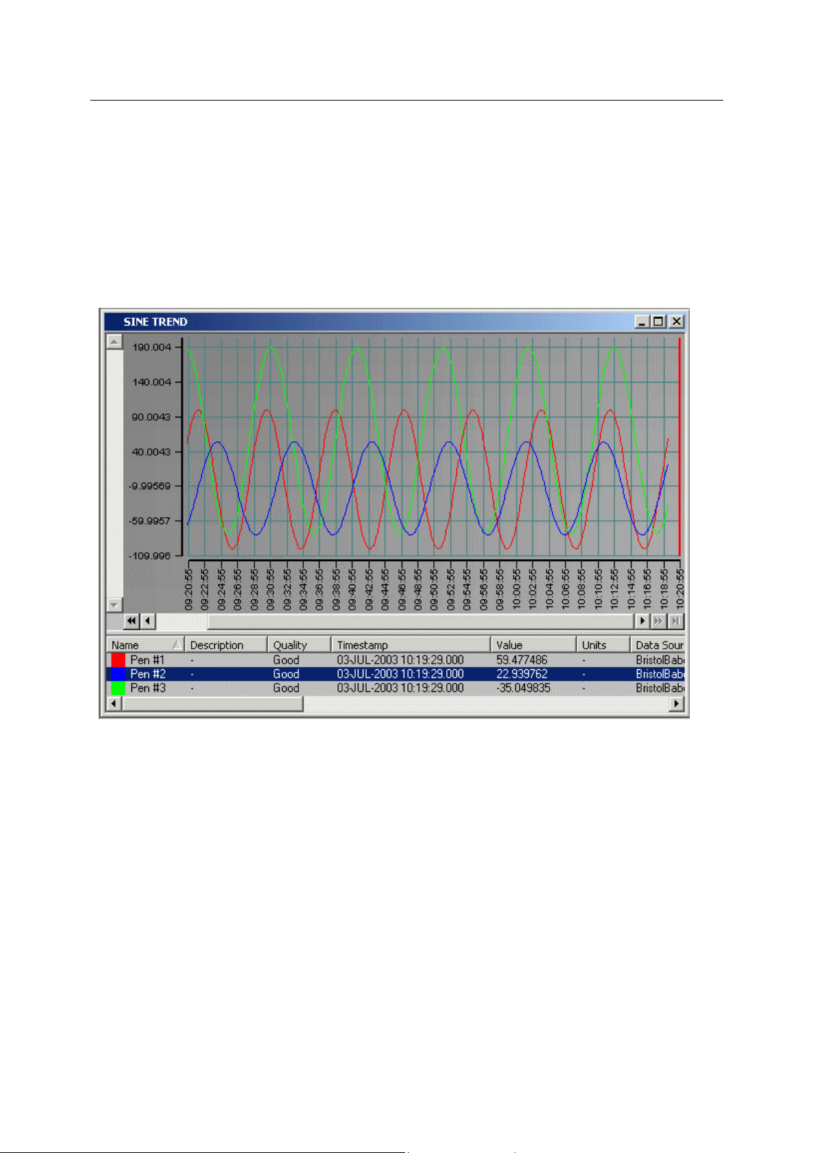Image resolution: width=815 pixels, height=1153 pixels.
Task: Fast forward with the greyed double-arrow button
Action: pos(658,621)
